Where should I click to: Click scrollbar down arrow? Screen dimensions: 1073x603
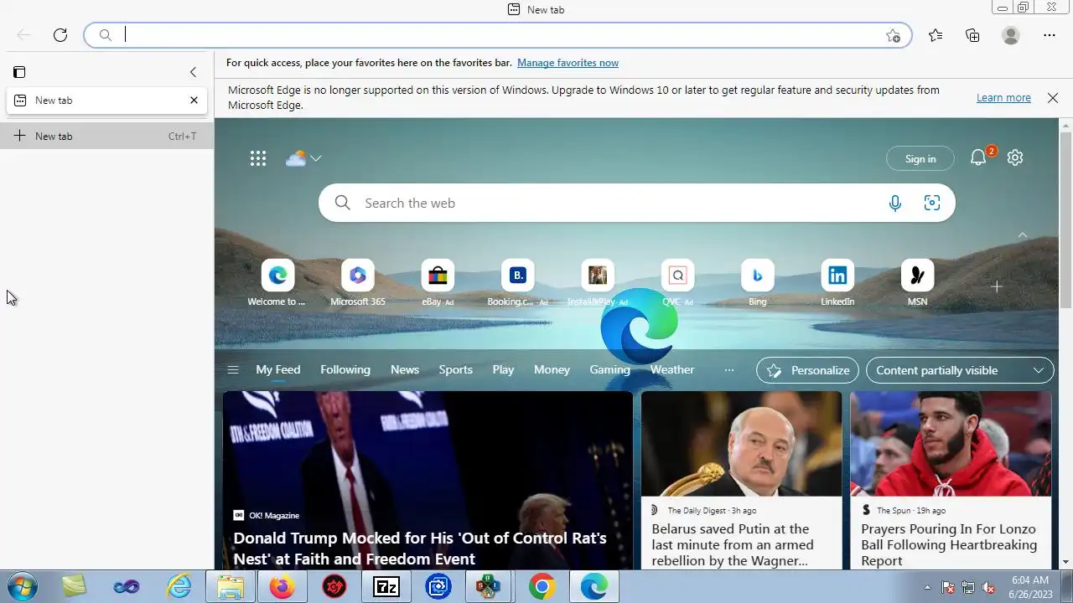[1065, 562]
